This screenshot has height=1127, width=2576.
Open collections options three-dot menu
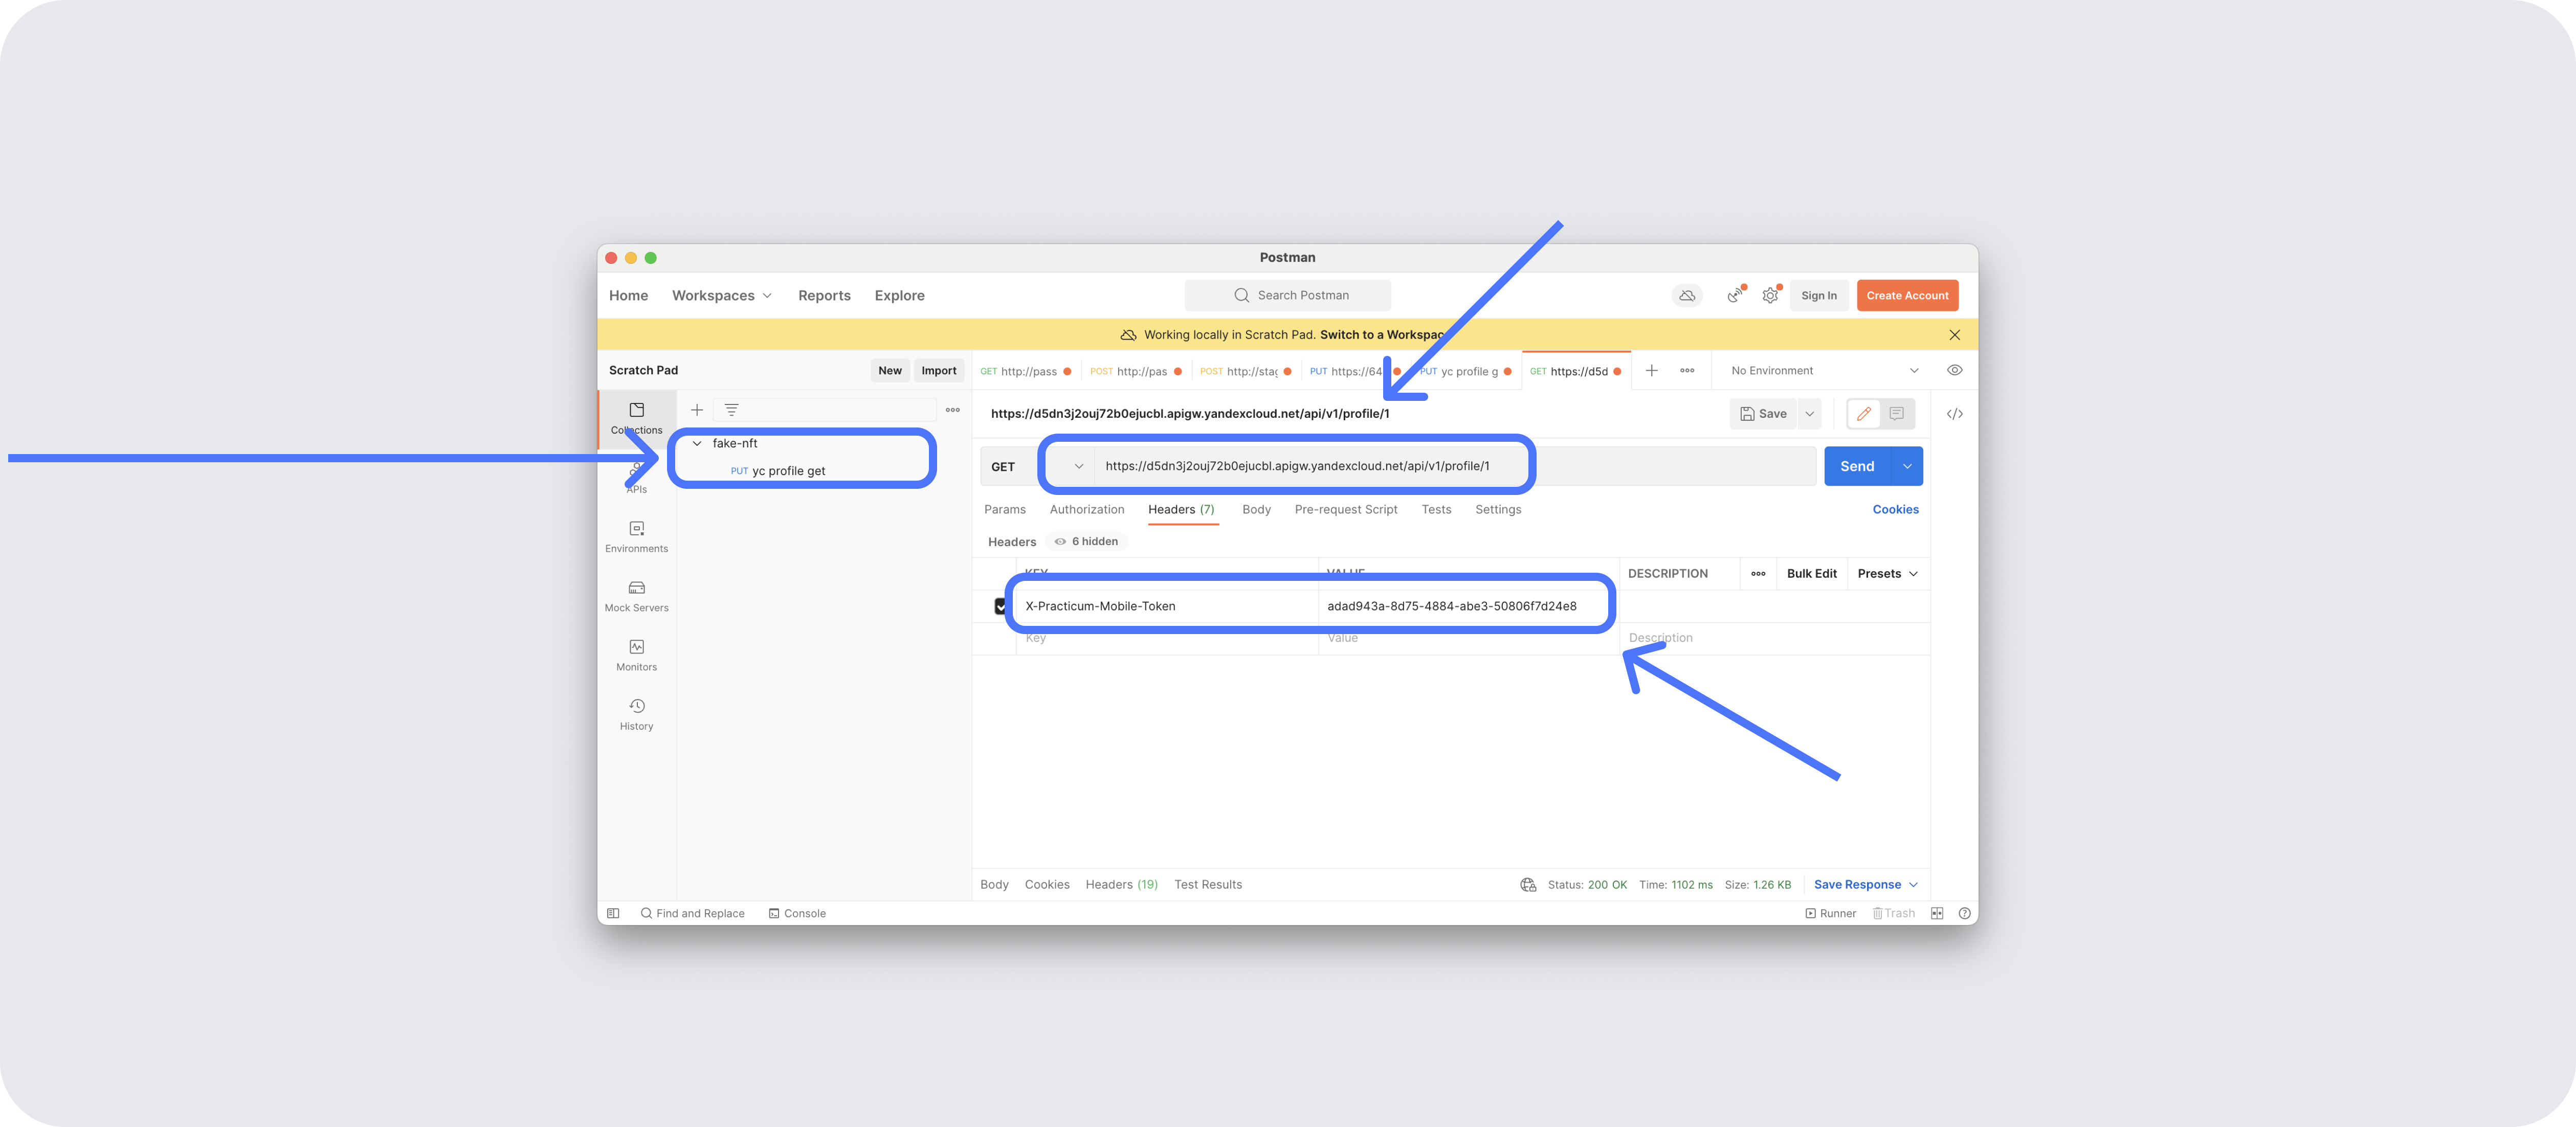(952, 410)
